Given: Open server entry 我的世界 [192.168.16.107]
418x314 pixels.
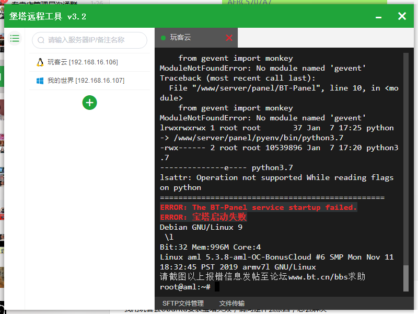Looking at the screenshot, I should 89,81.
